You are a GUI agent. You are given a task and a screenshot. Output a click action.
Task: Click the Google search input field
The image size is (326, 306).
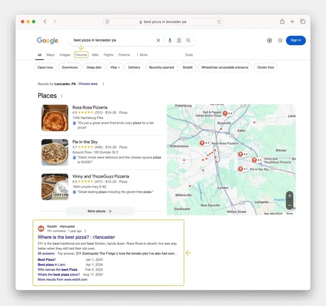[x=113, y=40]
